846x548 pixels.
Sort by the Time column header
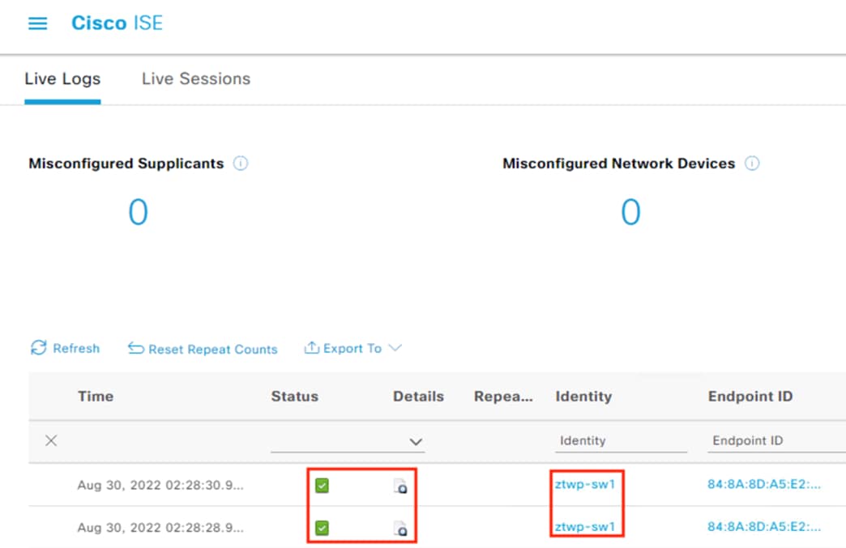point(96,397)
